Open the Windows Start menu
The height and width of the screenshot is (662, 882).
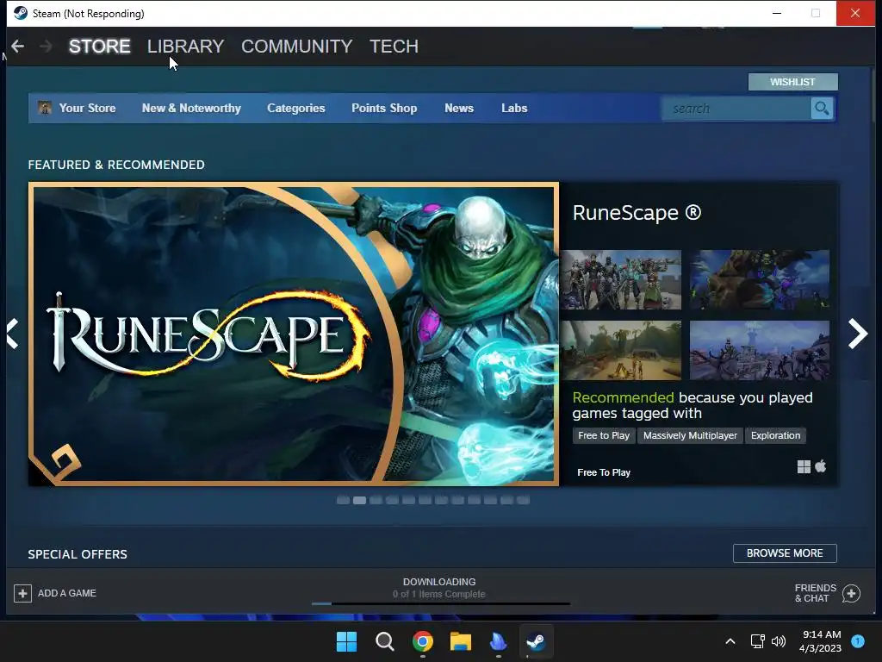pyautogui.click(x=346, y=641)
